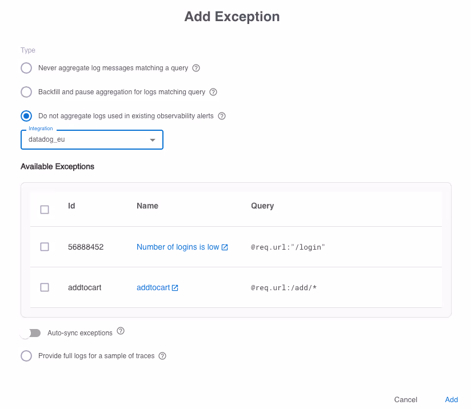Click the Add button
Screen dimensions: 471x409
click(452, 399)
